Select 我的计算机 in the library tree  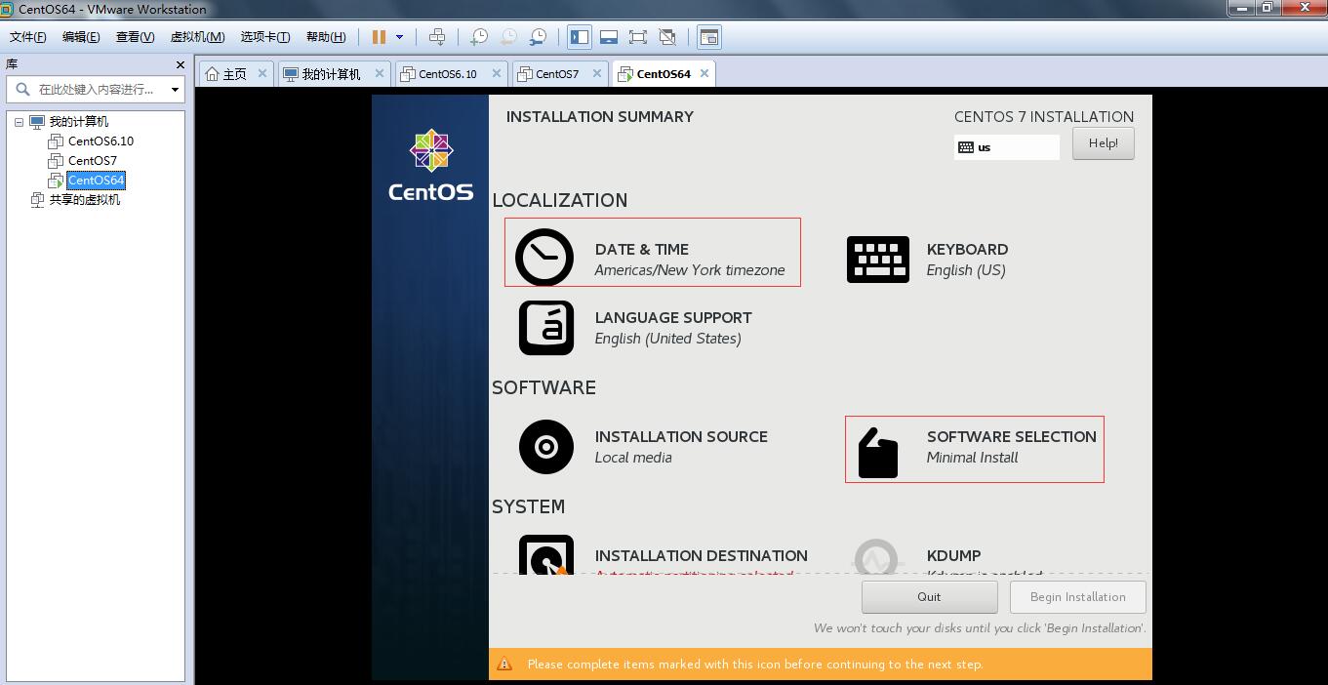(x=78, y=122)
